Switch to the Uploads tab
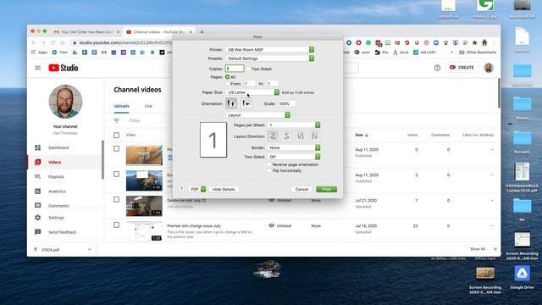The image size is (542, 305). (121, 106)
